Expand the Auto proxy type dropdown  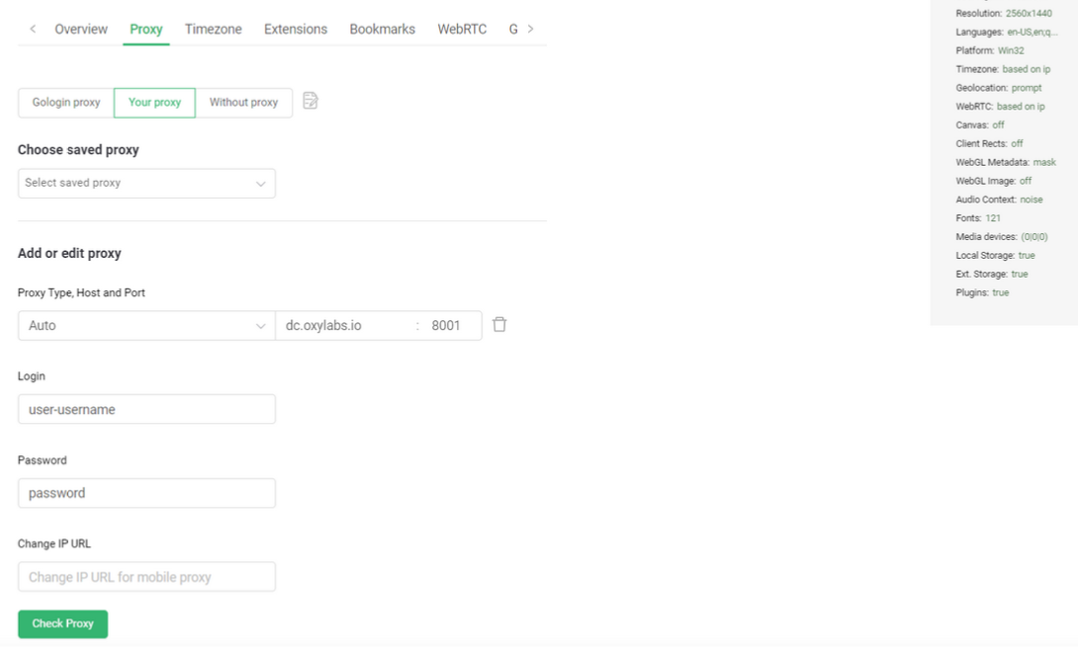146,325
